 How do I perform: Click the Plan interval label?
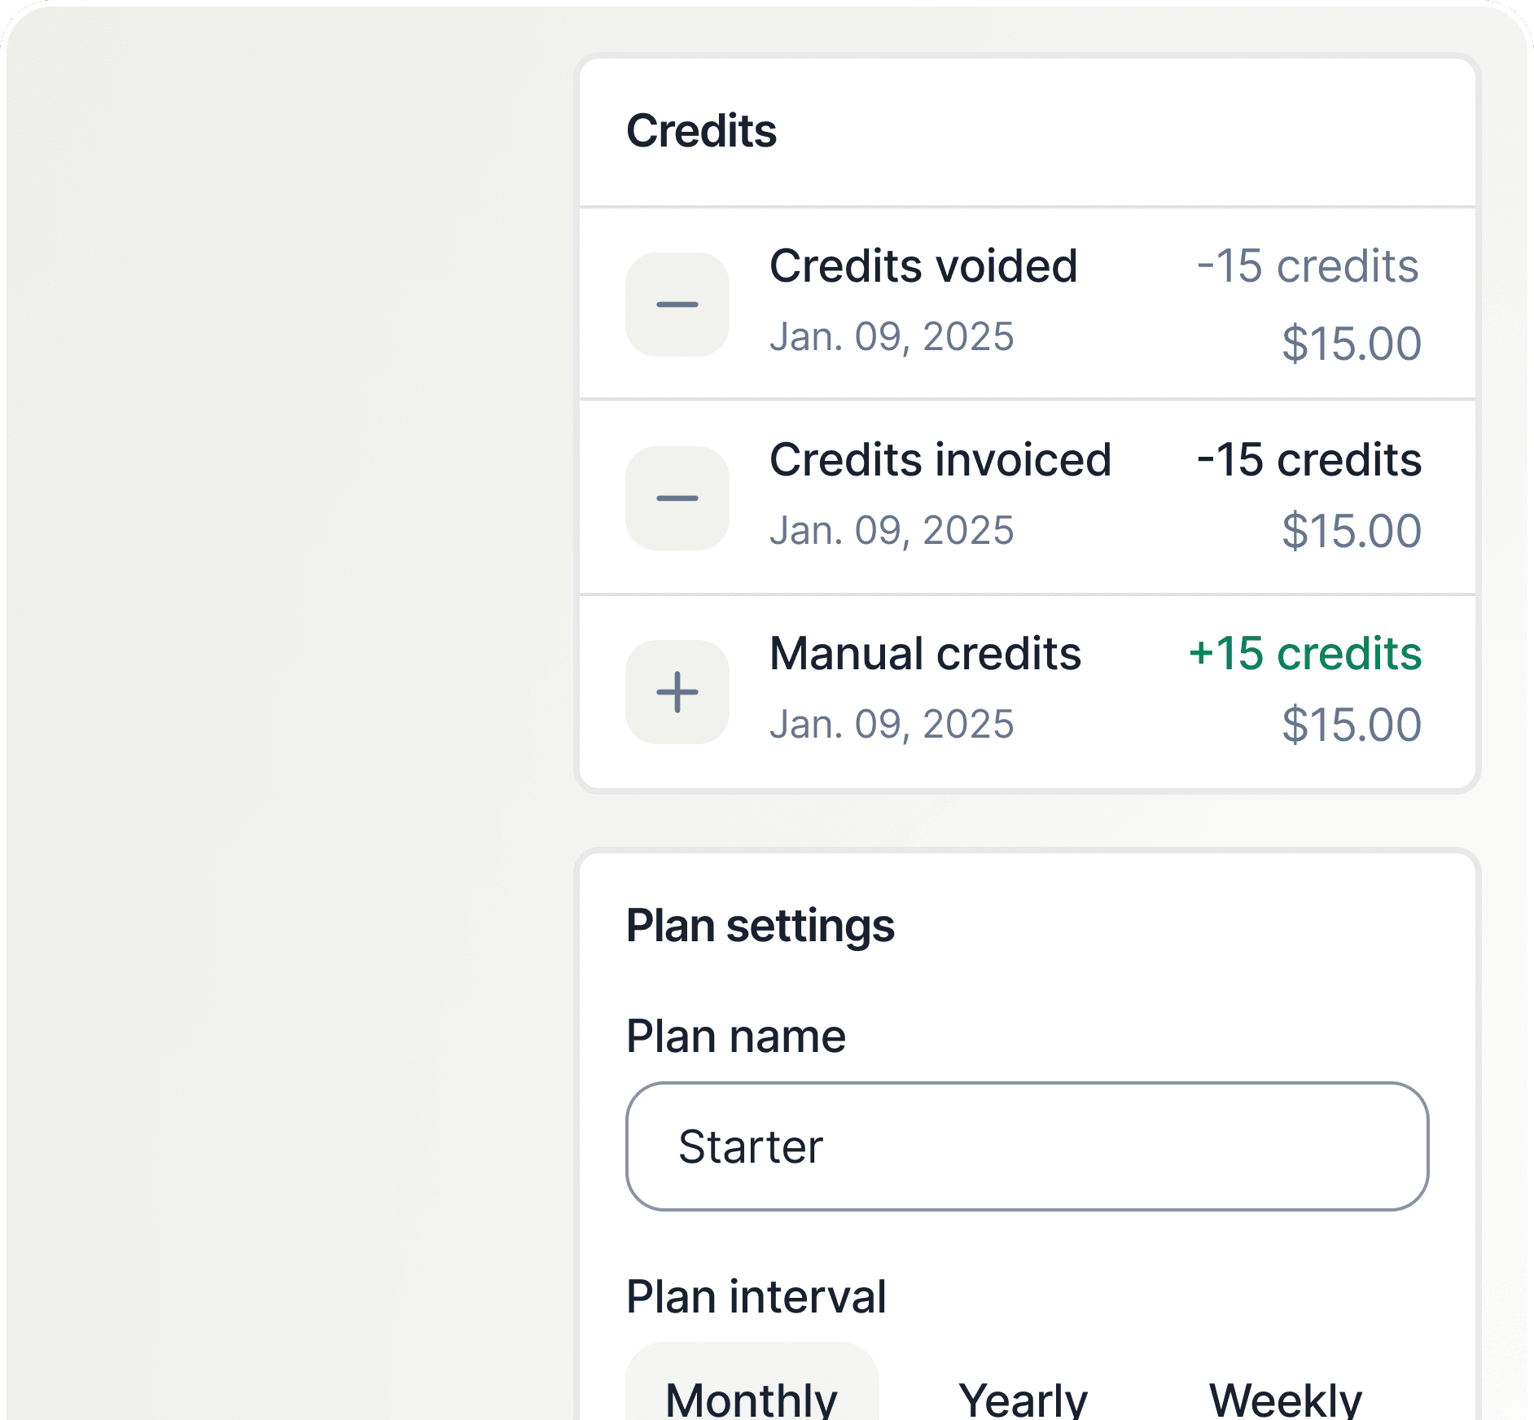(756, 1297)
